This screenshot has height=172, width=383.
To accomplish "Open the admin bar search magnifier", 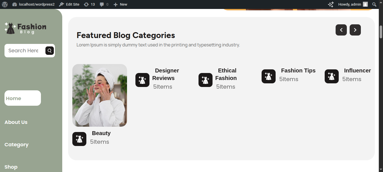I will 374,4.
